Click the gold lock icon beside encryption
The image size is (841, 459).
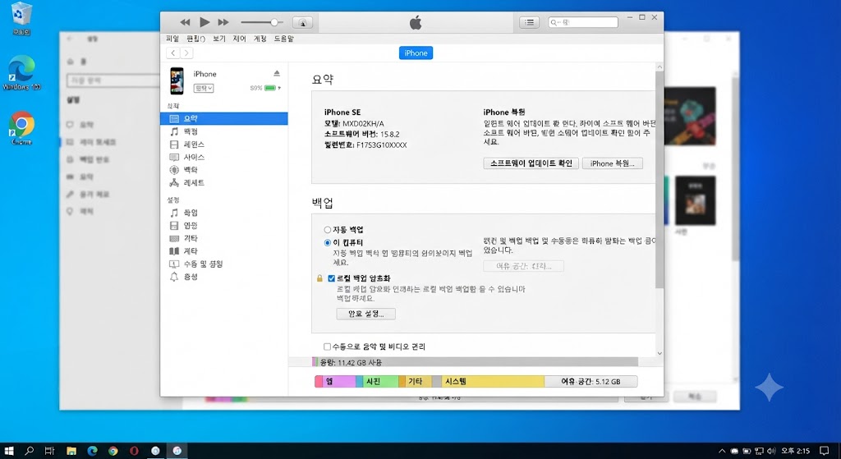click(319, 278)
